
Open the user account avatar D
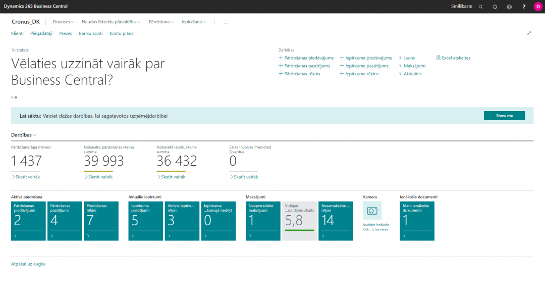[x=537, y=7]
